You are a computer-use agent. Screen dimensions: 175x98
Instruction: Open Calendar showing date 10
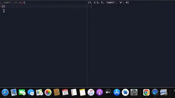point(65,92)
